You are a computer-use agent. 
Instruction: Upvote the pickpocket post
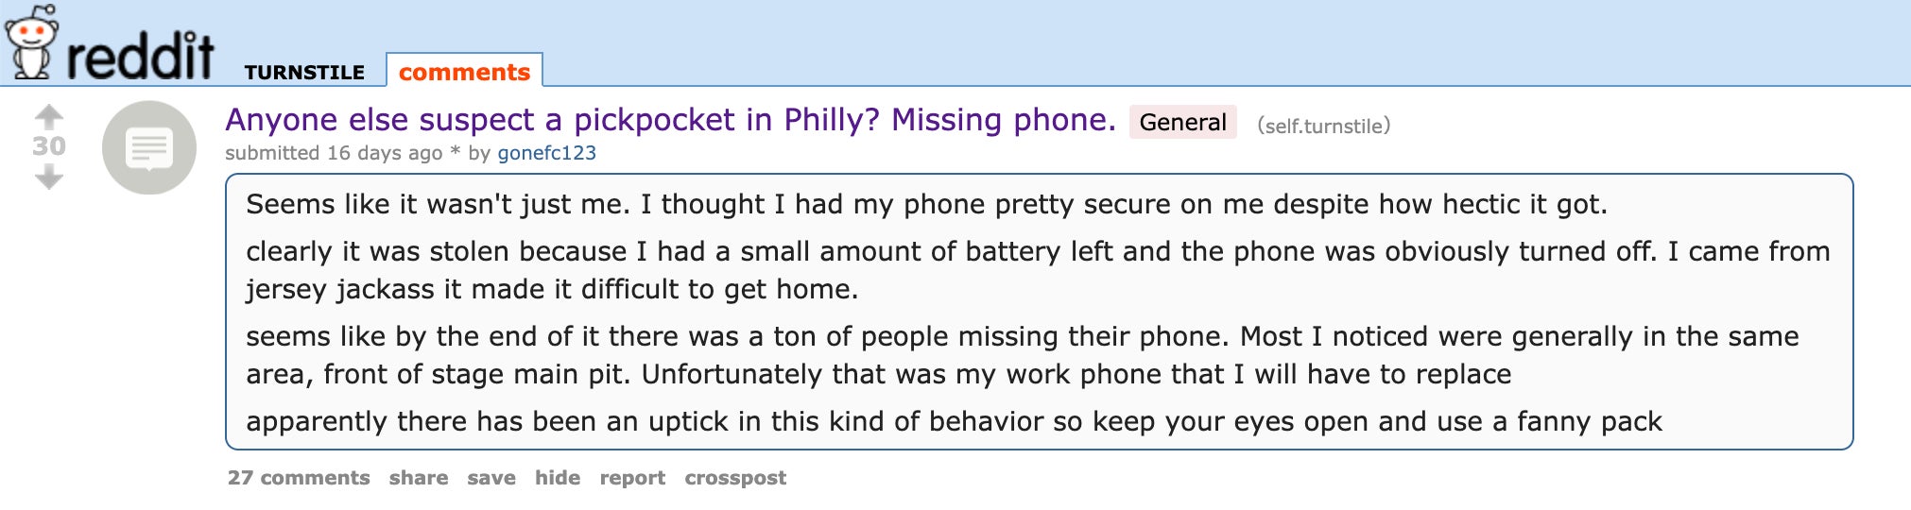[49, 117]
